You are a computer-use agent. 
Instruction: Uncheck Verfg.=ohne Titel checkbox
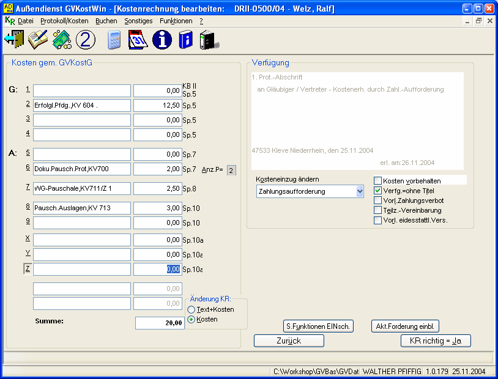pos(377,191)
